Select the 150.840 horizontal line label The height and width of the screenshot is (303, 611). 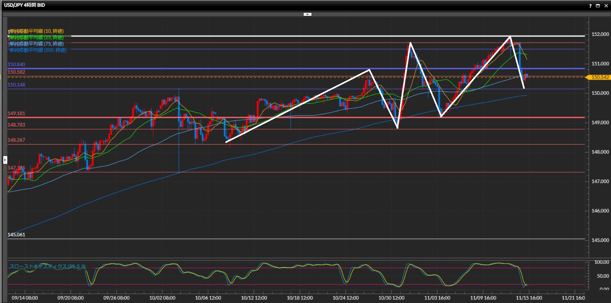coord(16,65)
